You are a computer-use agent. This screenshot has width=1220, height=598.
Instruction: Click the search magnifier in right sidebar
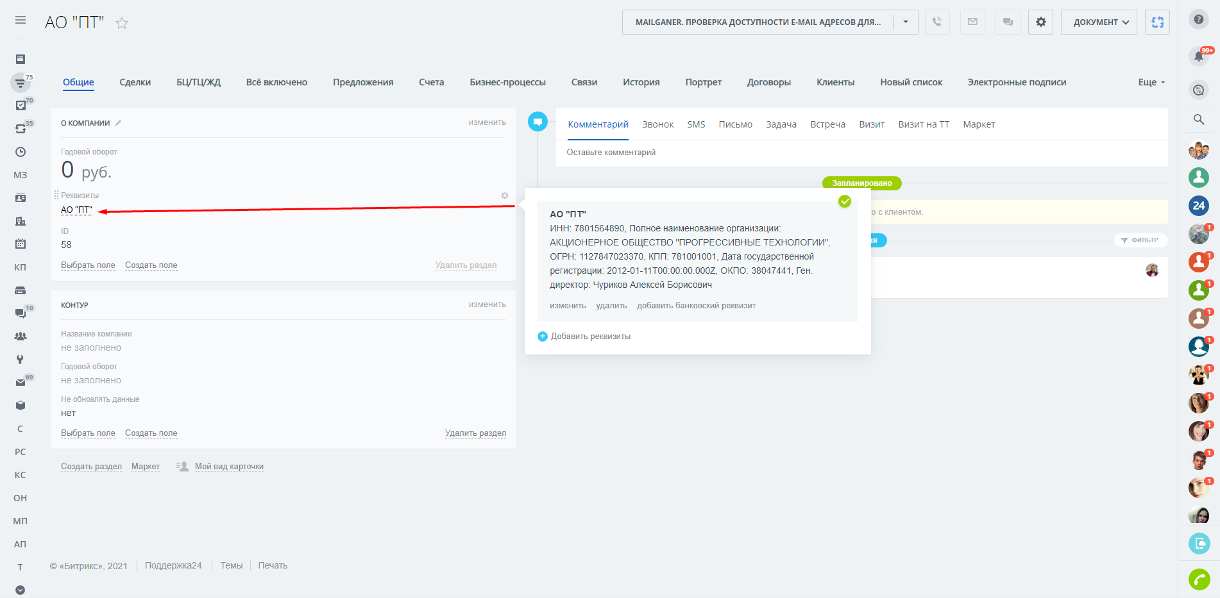(1198, 119)
